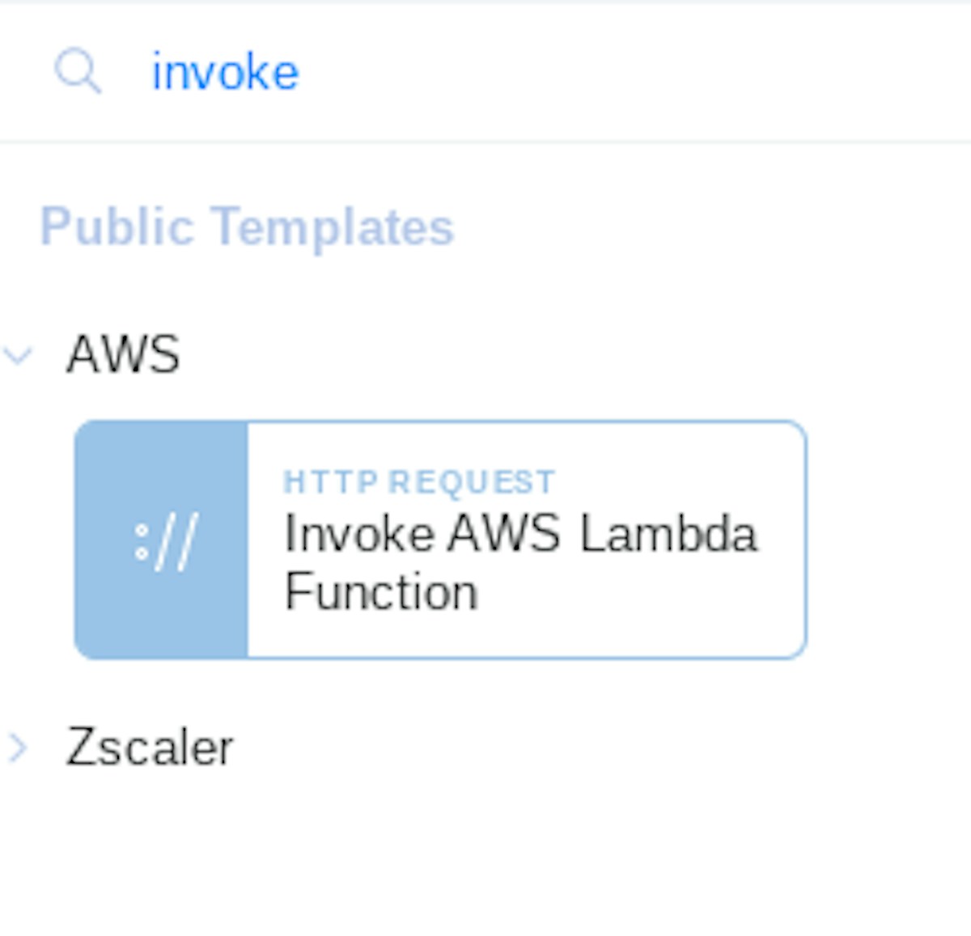The height and width of the screenshot is (936, 971).
Task: Click the word "Function" on the template card
Action: point(380,592)
